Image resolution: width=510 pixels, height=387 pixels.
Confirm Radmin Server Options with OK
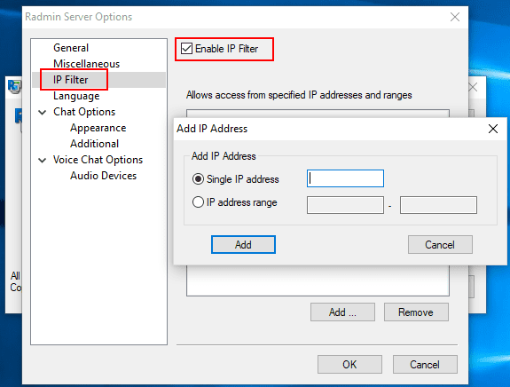tap(349, 364)
